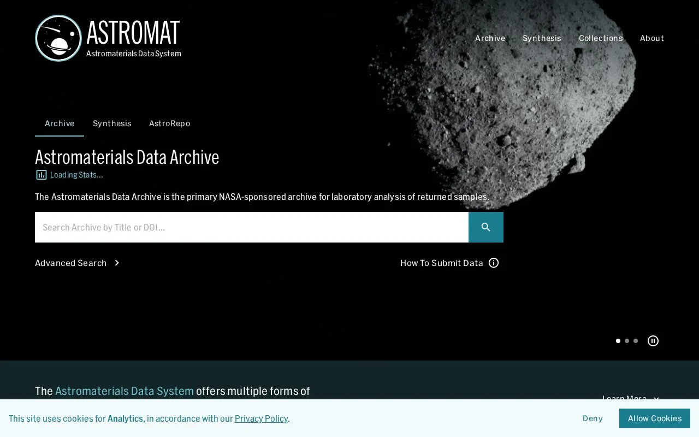The image size is (699, 437).
Task: Click the Astromaterials Data Archive heading
Action: pos(127,157)
